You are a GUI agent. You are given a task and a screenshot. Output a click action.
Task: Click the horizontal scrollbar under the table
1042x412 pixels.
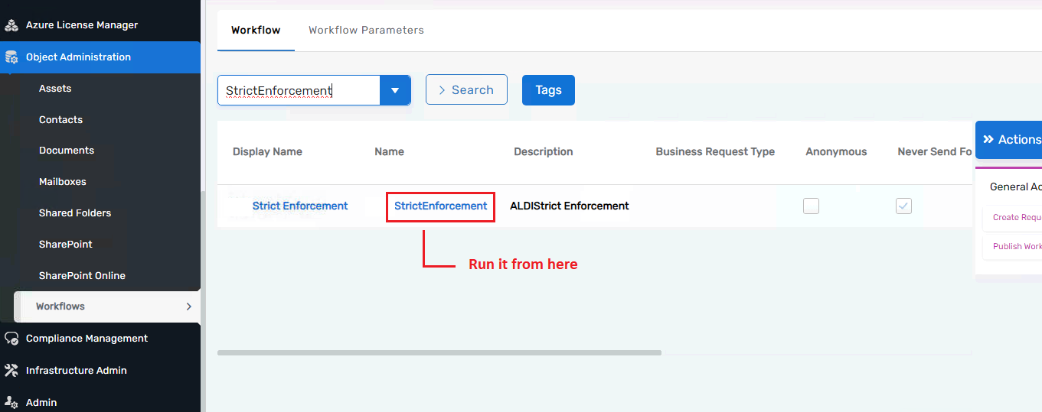click(439, 353)
